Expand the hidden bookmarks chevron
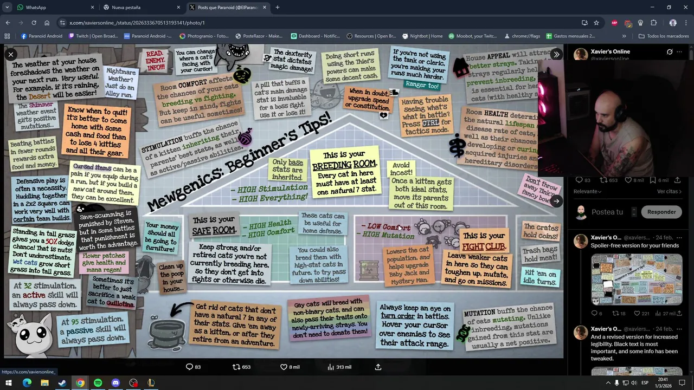 click(x=624, y=36)
